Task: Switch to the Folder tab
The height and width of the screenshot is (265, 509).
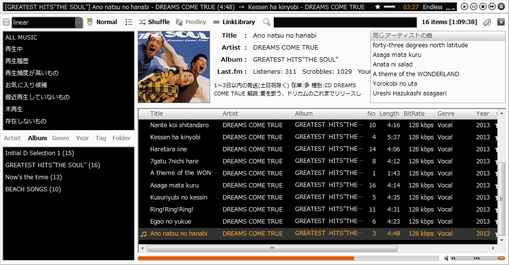Action: tap(121, 138)
